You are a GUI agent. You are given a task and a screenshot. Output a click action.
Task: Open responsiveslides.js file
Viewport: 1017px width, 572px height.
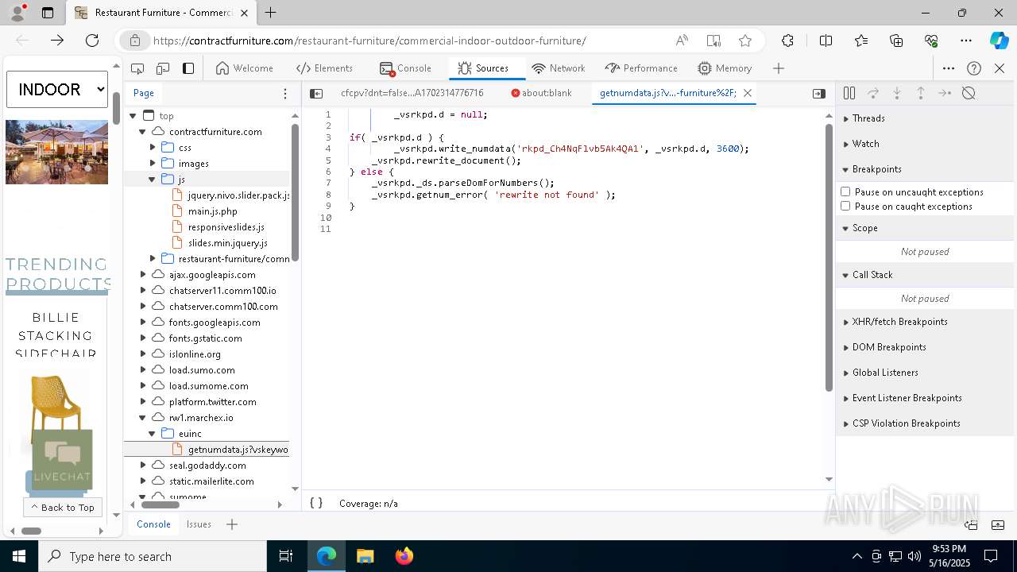click(226, 227)
